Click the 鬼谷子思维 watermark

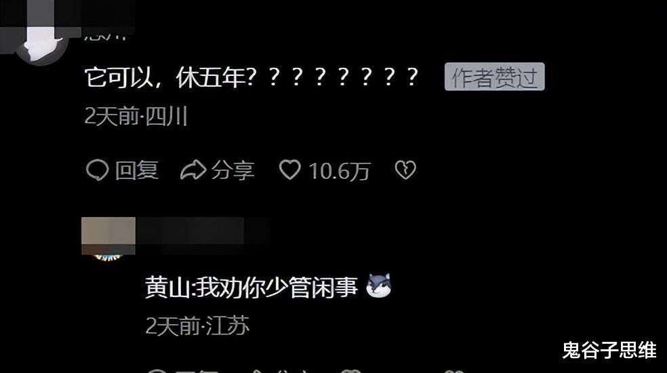click(x=609, y=350)
